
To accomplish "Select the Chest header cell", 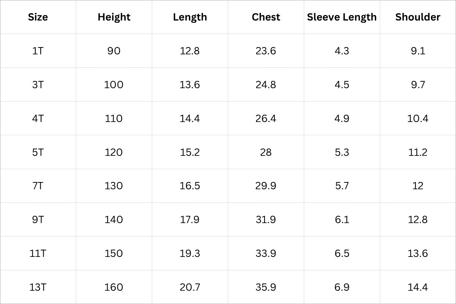I will 266,17.
